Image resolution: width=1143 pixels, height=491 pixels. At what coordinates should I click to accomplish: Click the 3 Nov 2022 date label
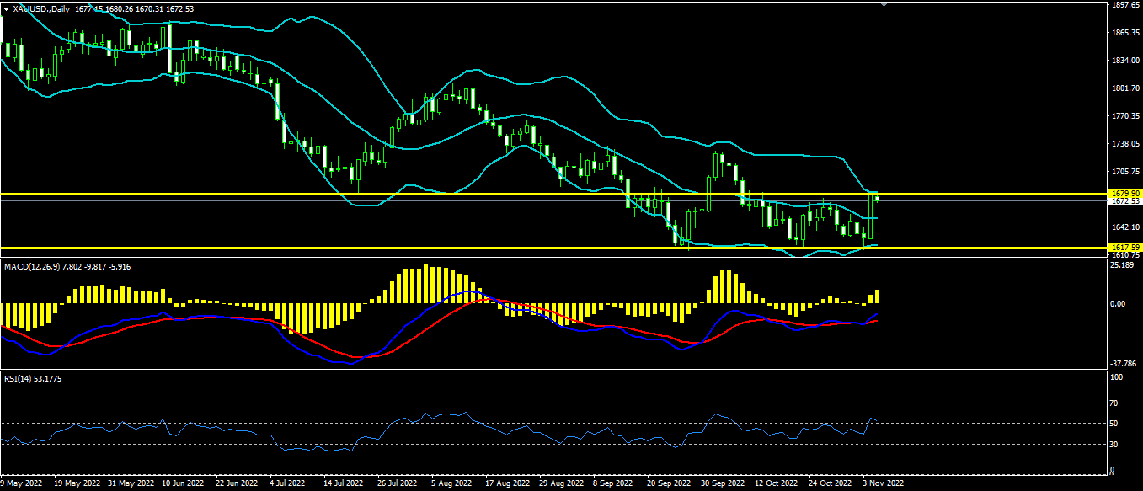[x=881, y=484]
